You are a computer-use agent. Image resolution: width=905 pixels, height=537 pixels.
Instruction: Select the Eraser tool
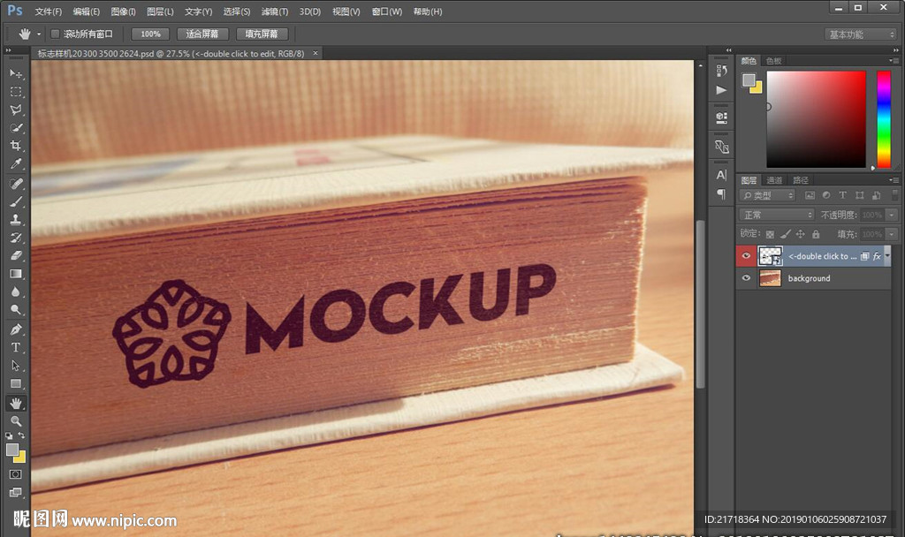(16, 255)
